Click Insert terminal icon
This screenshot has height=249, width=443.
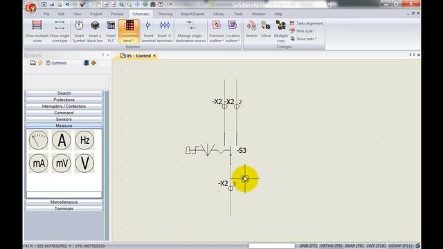tap(148, 31)
